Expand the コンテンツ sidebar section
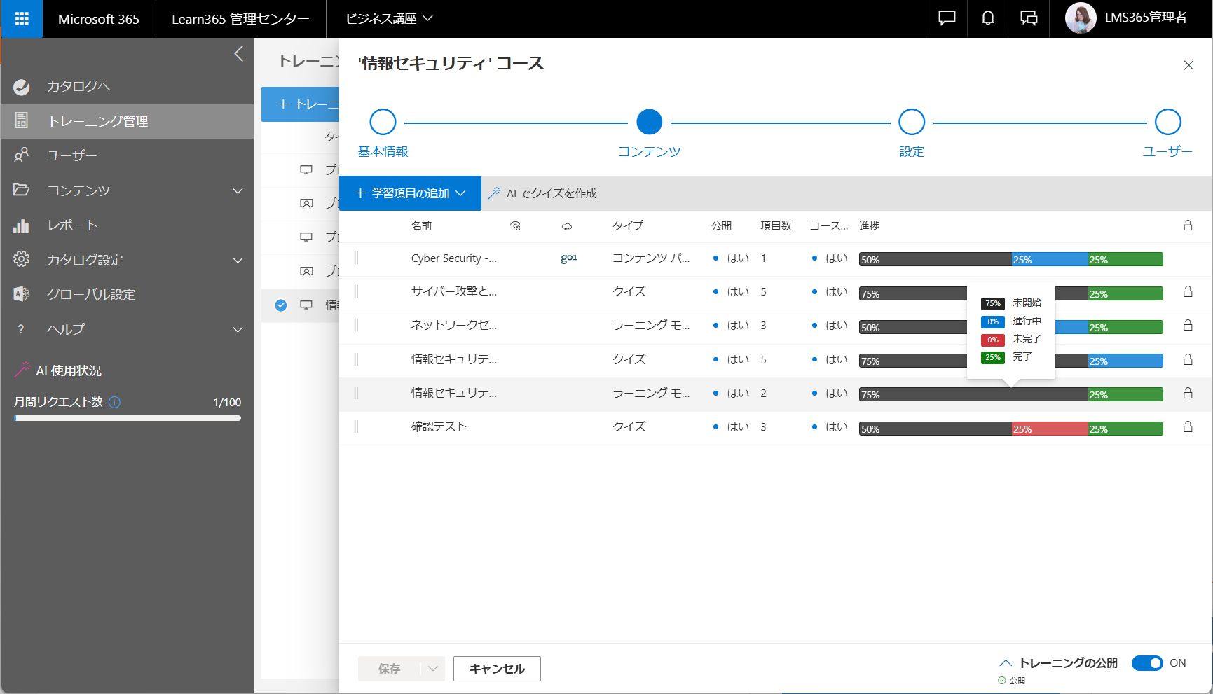This screenshot has width=1213, height=694. point(238,190)
